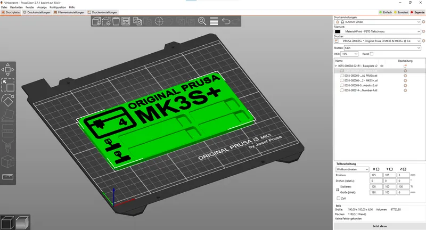426x230 pixels.
Task: Switch to the Druckplatte tab
Action: pos(11,12)
